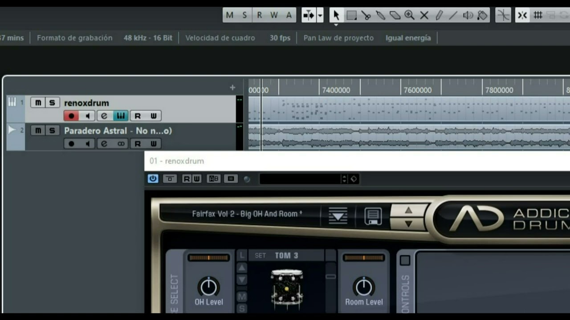Pick the Play speaker tool
The image size is (570, 320).
click(x=468, y=15)
